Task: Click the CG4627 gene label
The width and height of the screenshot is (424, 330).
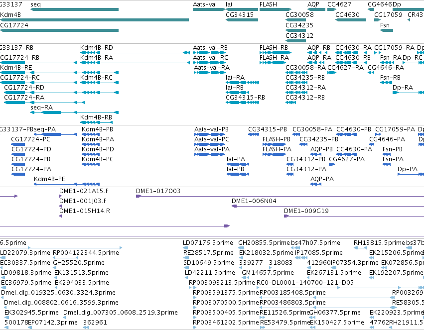Action: (x=339, y=4)
